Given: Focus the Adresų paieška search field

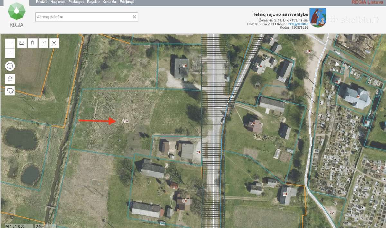Looking at the screenshot, I should (87, 17).
